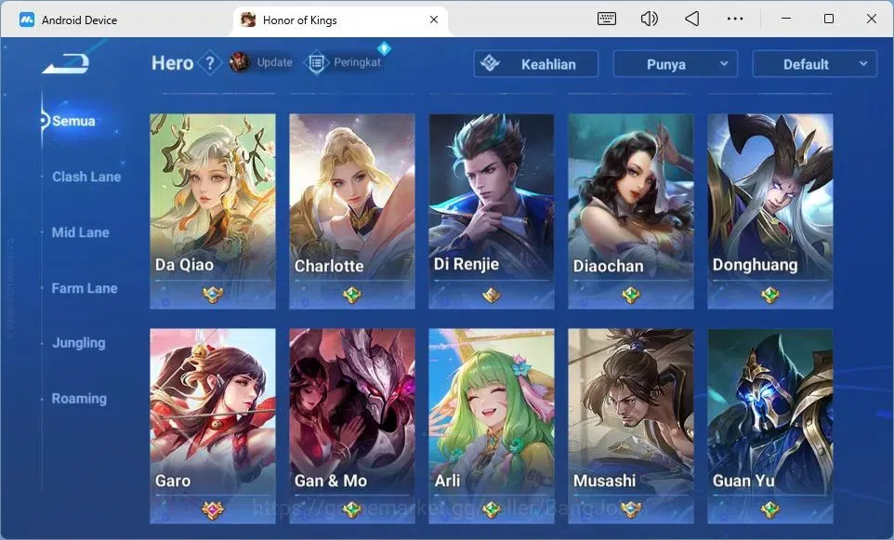Select the Honor of Kings tab

(340, 20)
